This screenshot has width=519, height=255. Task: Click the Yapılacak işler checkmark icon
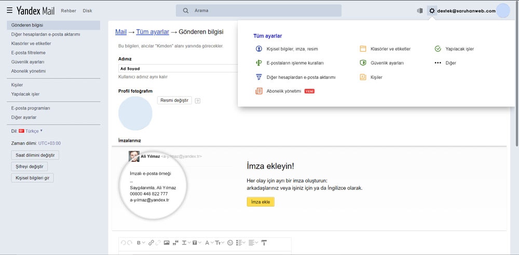click(438, 49)
